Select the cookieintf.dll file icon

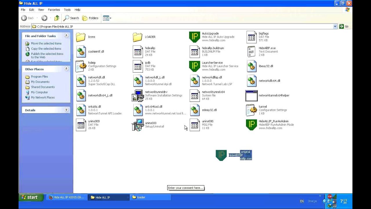click(81, 52)
